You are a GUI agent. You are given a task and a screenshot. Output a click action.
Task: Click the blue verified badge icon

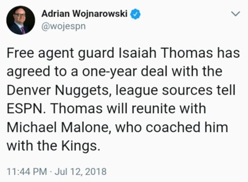[135, 14]
